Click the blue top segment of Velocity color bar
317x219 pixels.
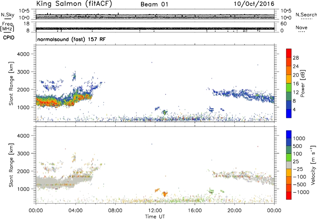pyautogui.click(x=289, y=134)
